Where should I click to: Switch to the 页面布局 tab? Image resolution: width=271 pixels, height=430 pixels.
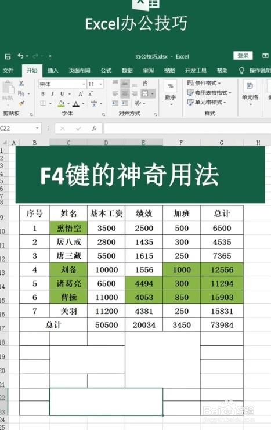click(x=80, y=71)
